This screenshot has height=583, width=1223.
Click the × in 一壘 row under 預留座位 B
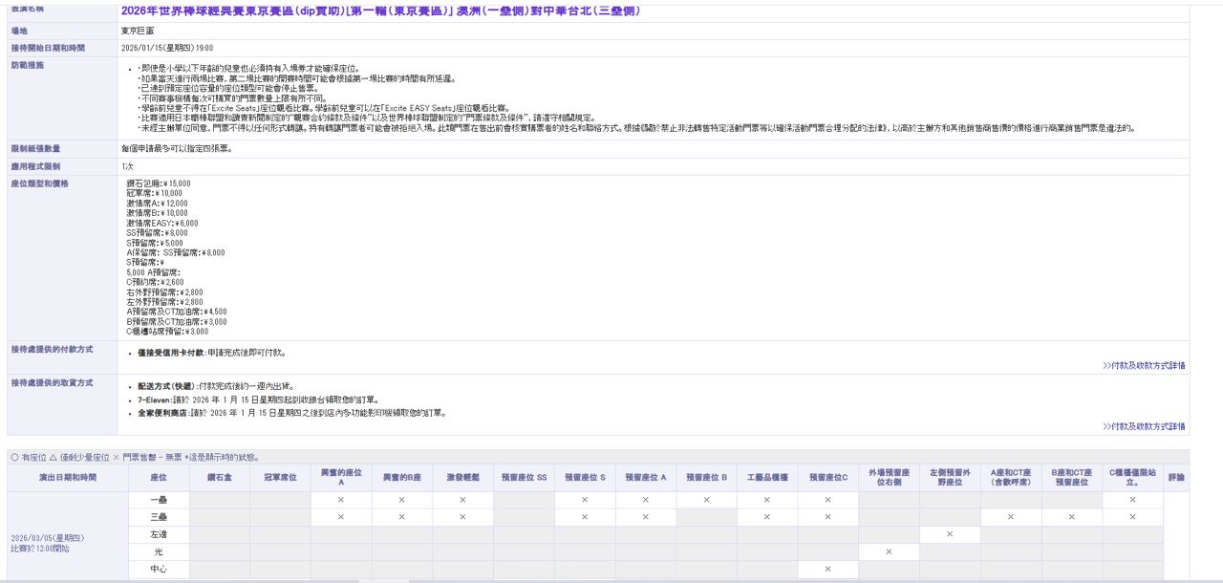coord(706,500)
